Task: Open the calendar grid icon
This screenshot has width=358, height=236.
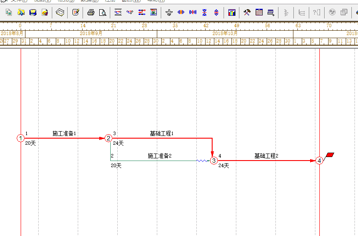Action: coord(259,12)
